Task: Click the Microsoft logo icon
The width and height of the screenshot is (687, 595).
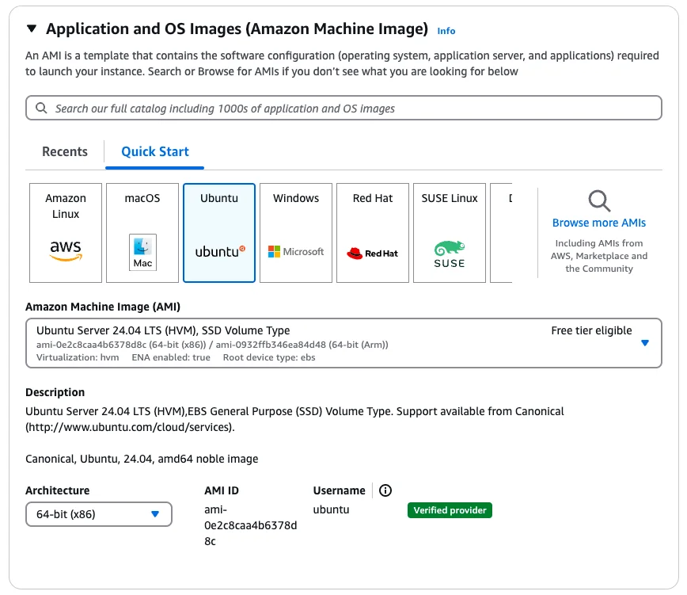Action: 296,252
